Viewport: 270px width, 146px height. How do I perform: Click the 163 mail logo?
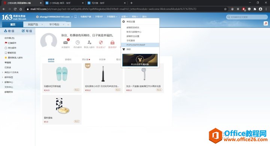[14, 17]
